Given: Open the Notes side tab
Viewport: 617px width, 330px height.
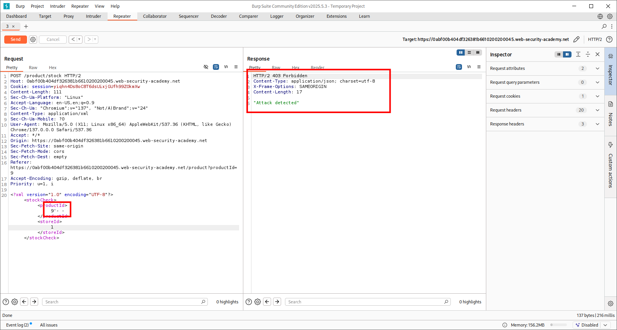Looking at the screenshot, I should (x=610, y=115).
